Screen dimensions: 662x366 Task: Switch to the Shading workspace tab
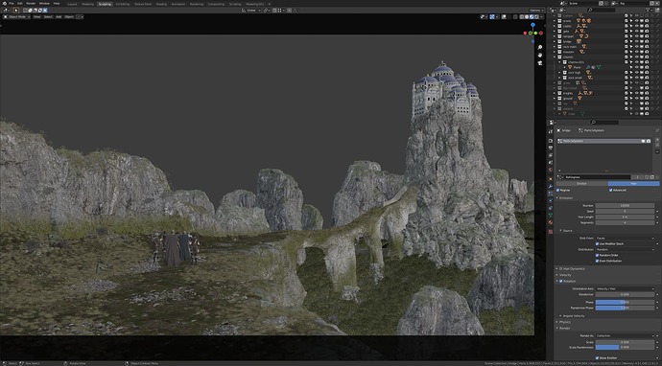click(161, 4)
